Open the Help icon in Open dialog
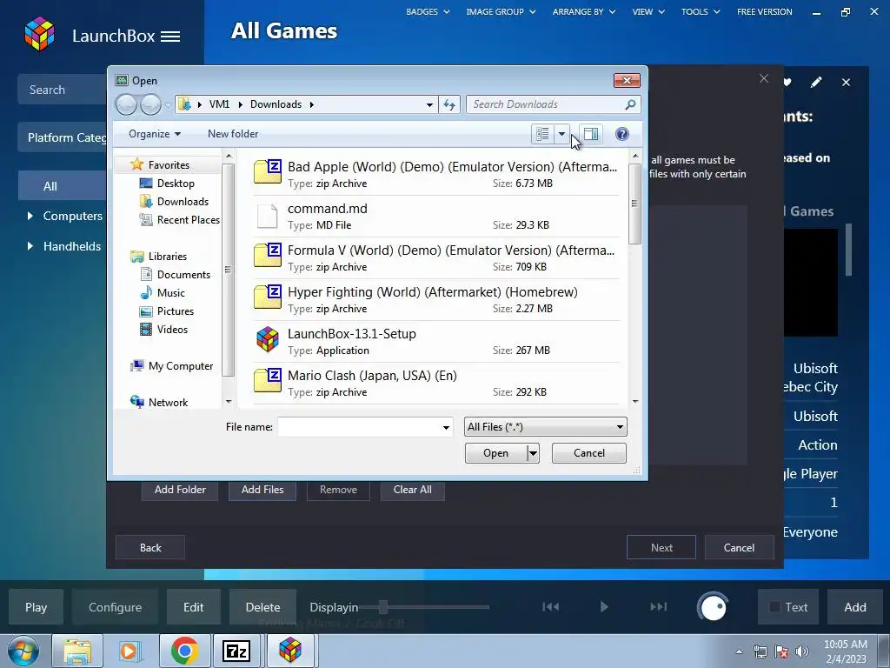This screenshot has width=890, height=668. click(x=622, y=134)
